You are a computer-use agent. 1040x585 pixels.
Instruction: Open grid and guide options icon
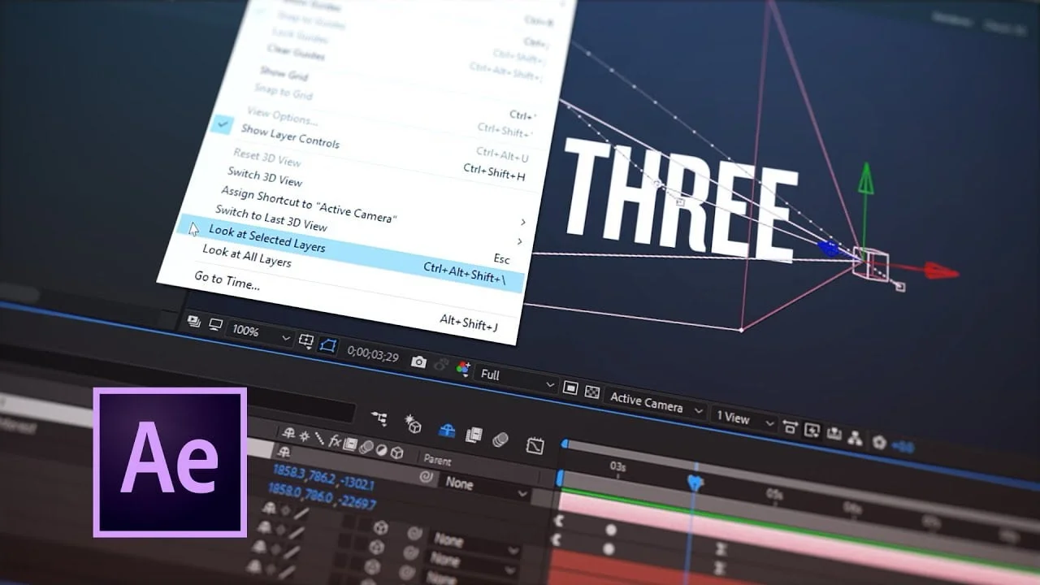[306, 341]
